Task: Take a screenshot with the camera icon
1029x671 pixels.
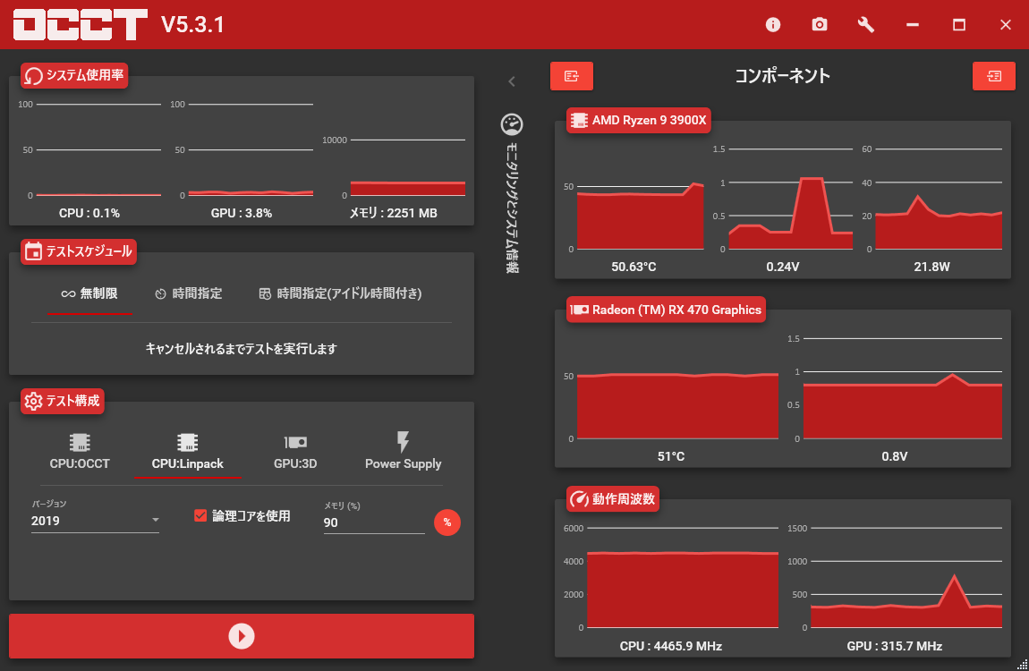Action: click(819, 25)
